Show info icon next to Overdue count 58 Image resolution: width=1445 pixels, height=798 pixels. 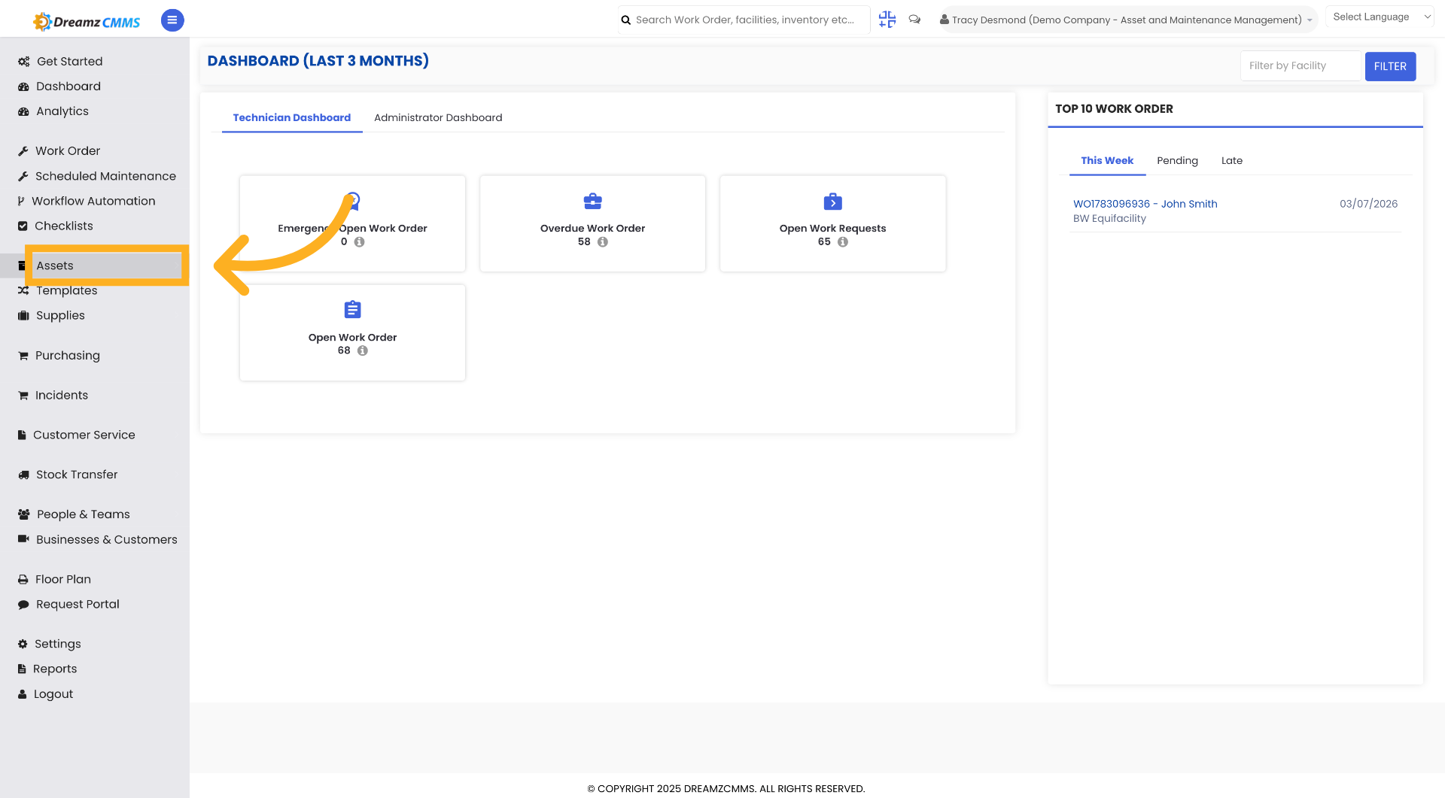(603, 242)
